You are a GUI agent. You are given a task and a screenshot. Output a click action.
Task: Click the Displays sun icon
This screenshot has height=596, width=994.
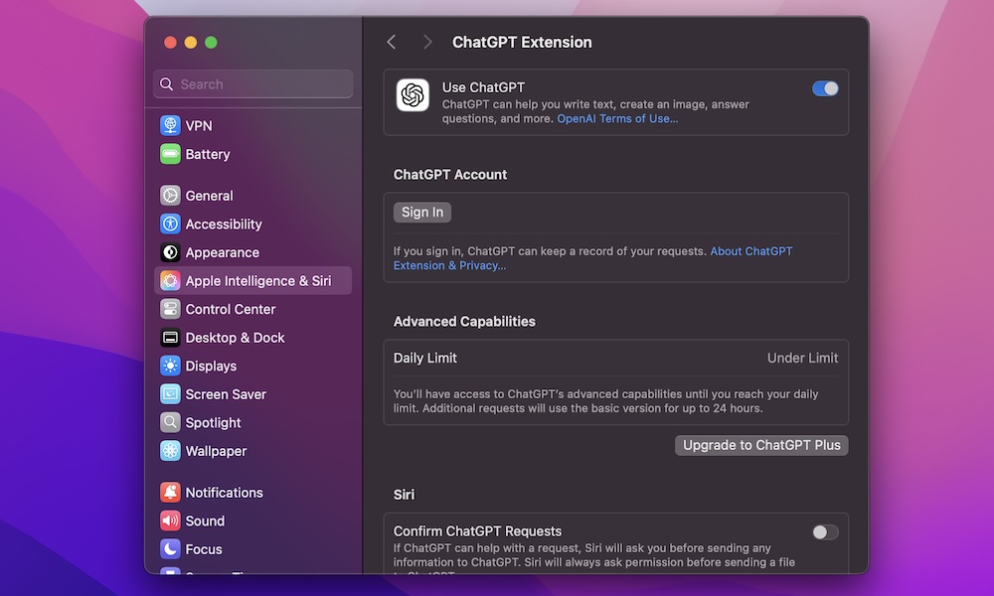pos(170,366)
